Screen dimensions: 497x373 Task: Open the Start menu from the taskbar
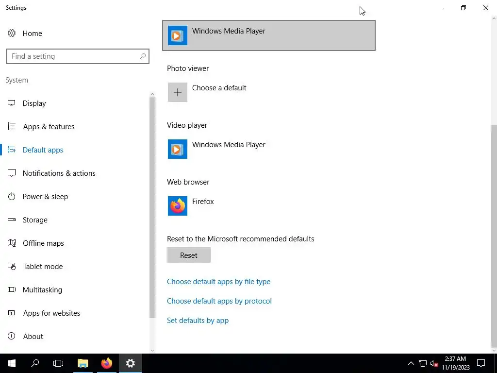pyautogui.click(x=12, y=363)
